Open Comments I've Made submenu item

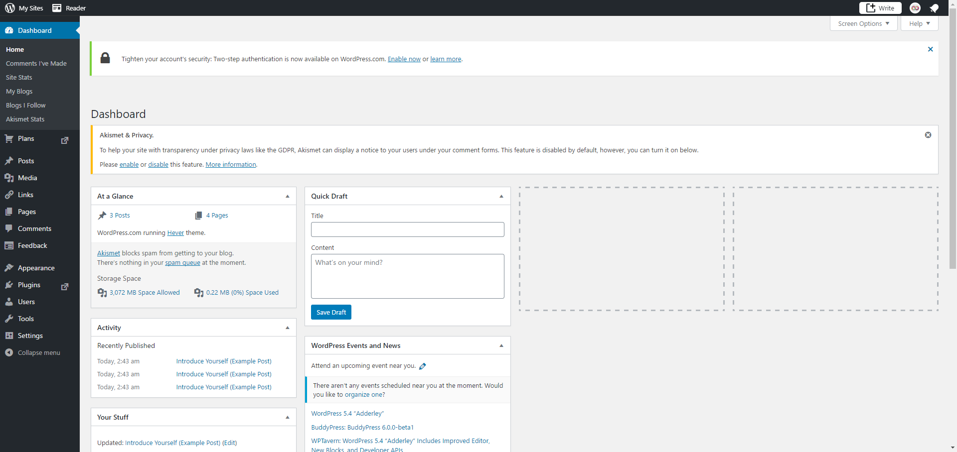pos(36,63)
